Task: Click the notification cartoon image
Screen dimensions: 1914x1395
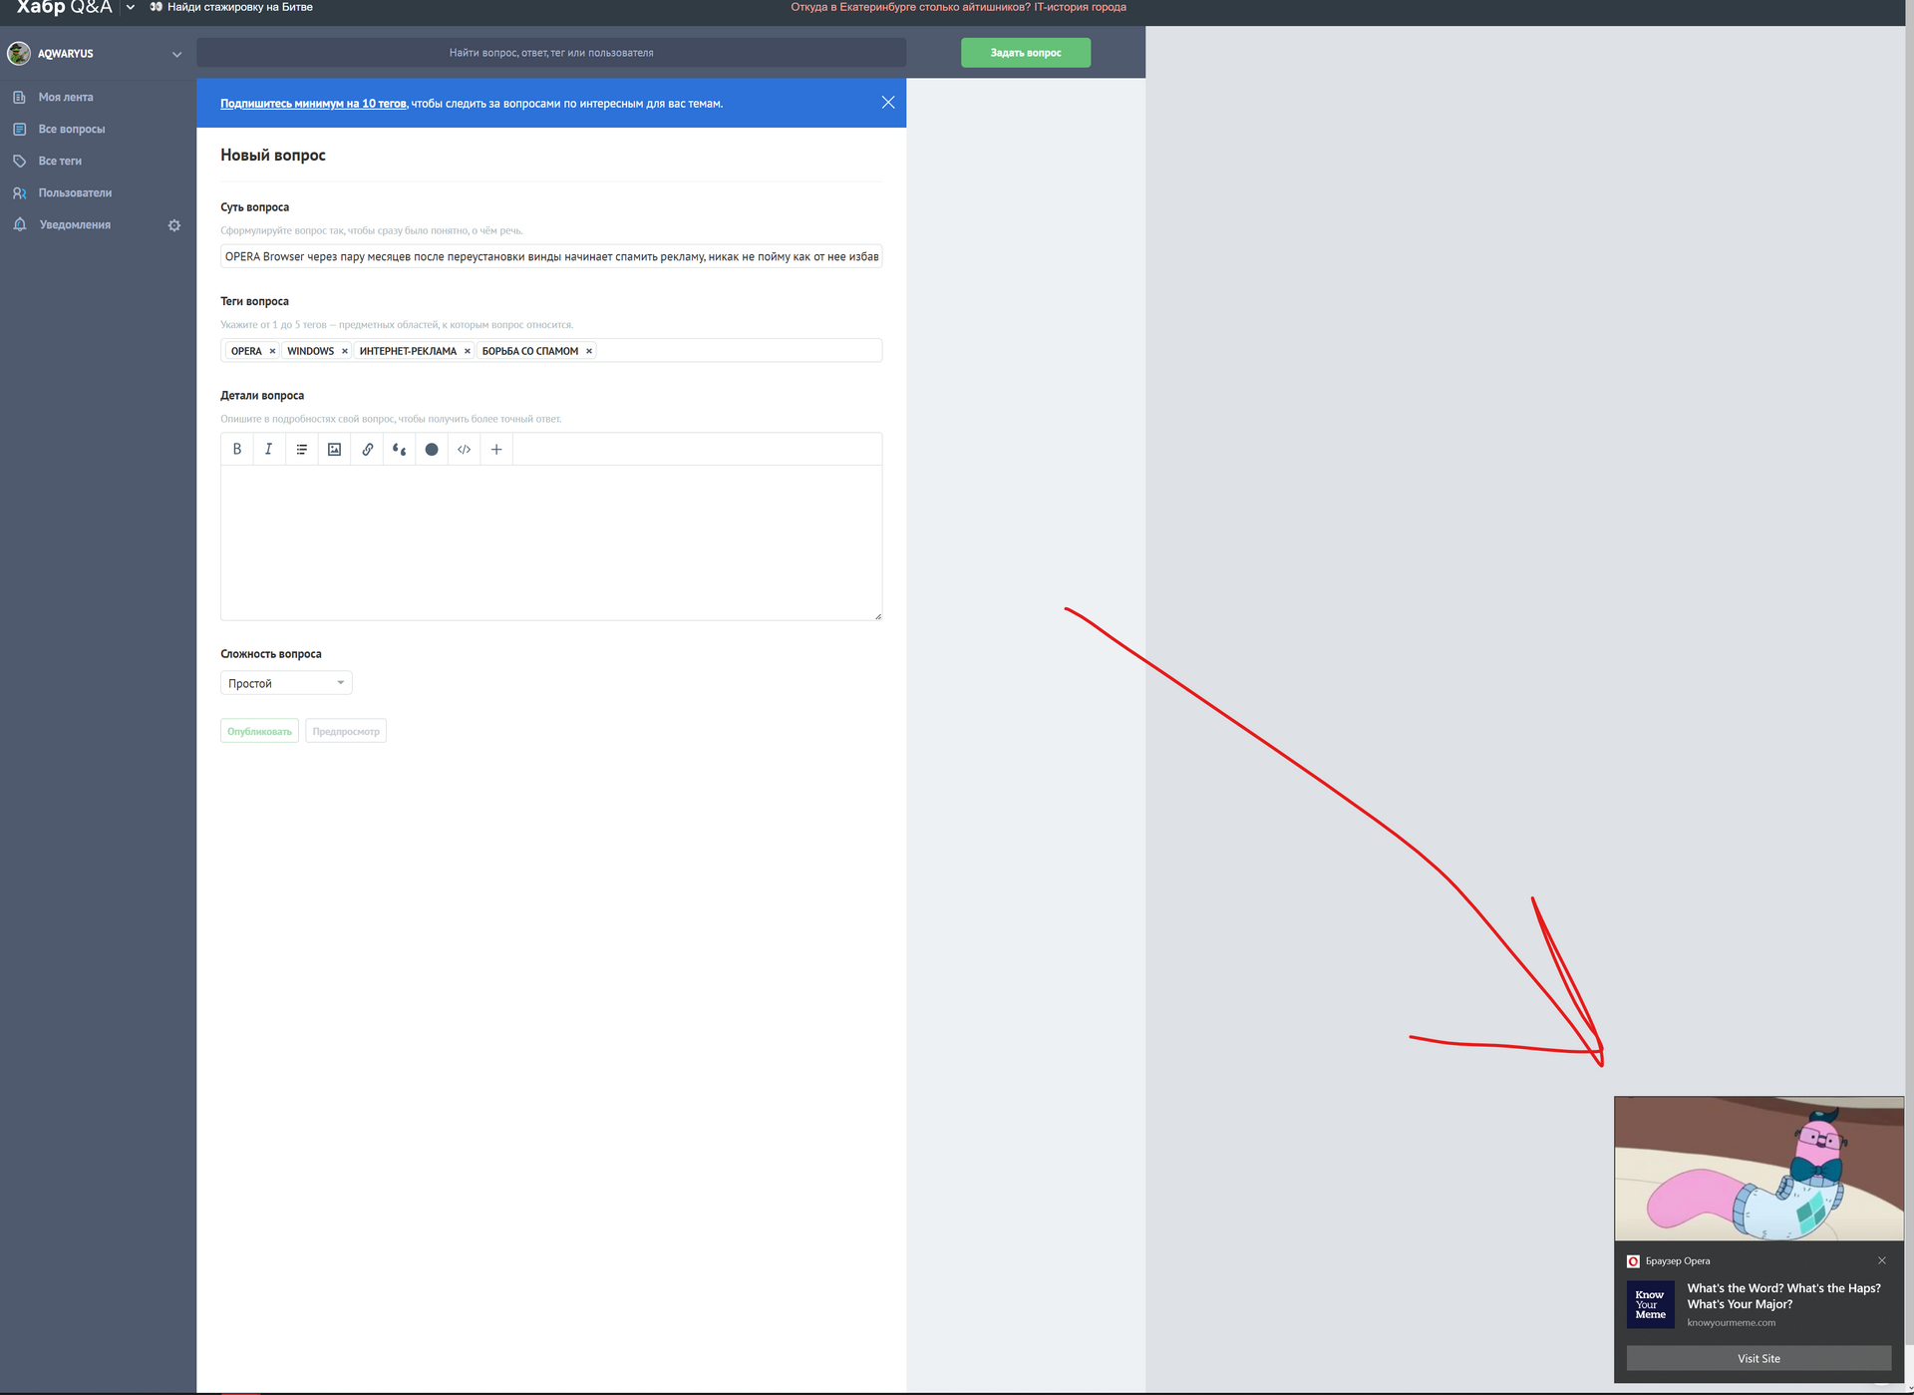Action: 1758,1169
